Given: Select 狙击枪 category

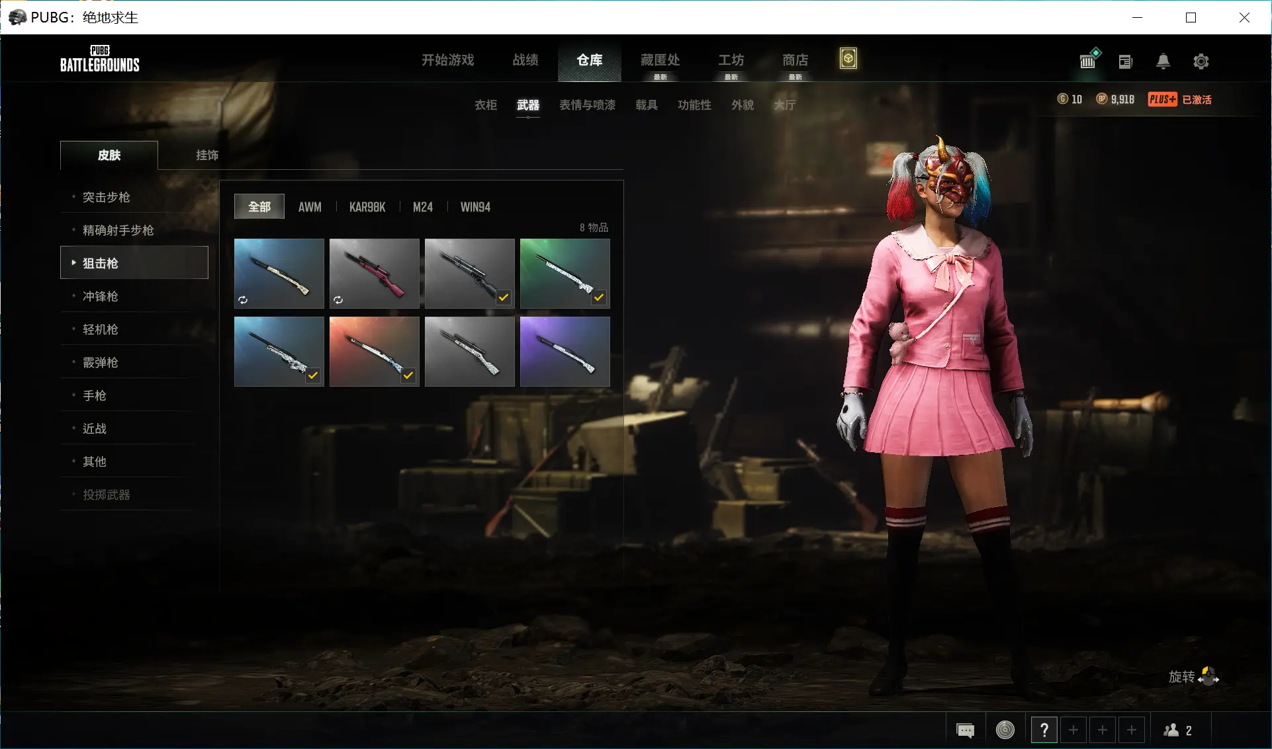Looking at the screenshot, I should coord(134,262).
